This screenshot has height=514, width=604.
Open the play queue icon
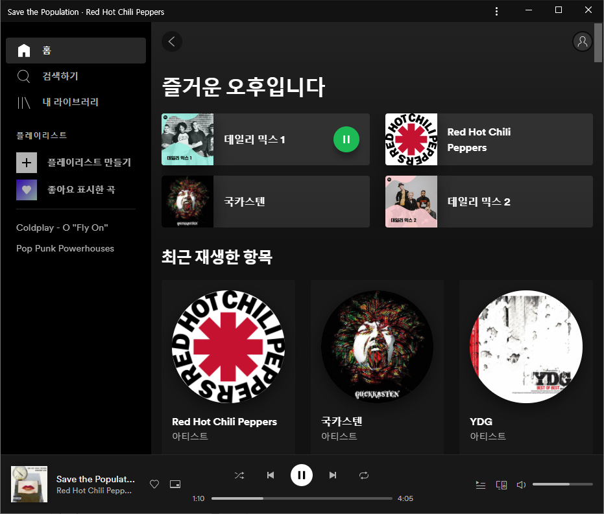coord(480,485)
